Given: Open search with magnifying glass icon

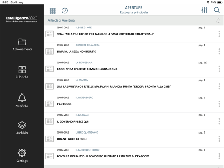Looking at the screenshot, I should coord(217,10).
